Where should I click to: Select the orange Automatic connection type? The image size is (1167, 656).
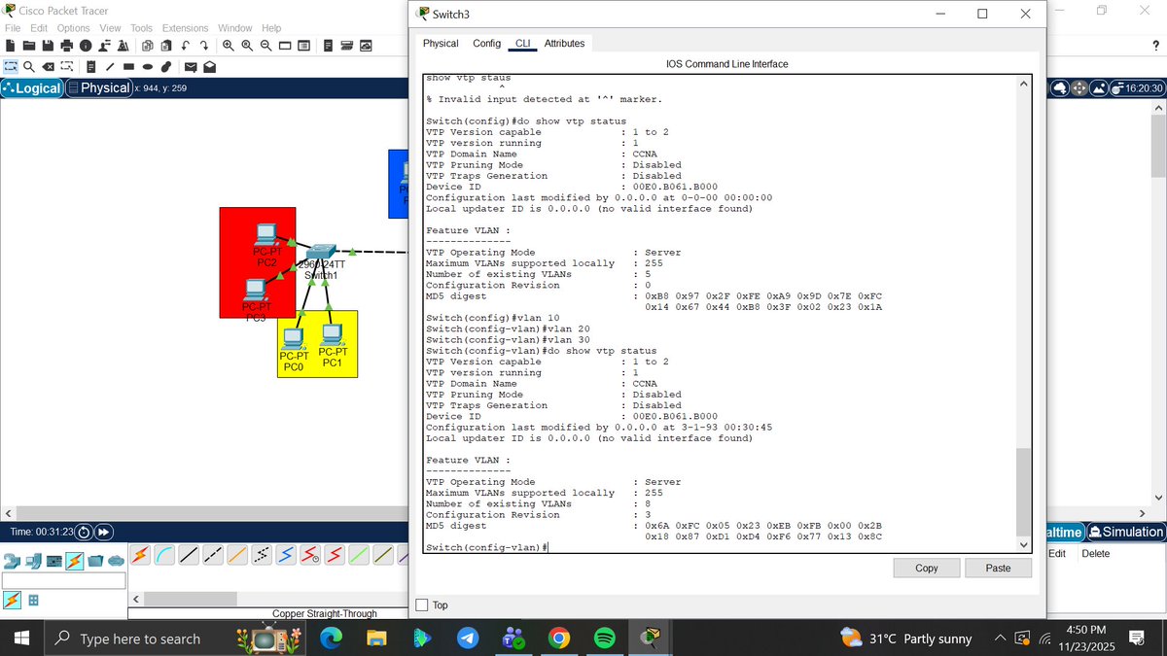tap(140, 553)
